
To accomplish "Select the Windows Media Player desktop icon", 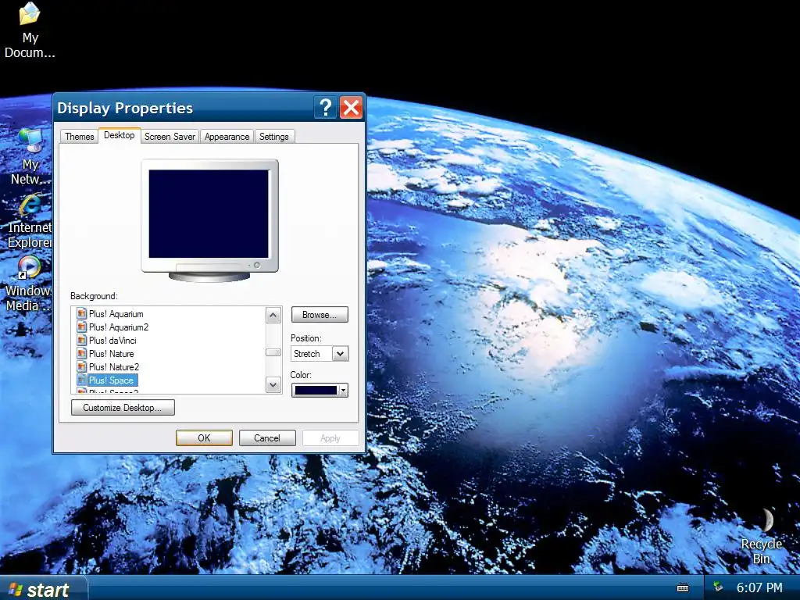I will coord(29,283).
